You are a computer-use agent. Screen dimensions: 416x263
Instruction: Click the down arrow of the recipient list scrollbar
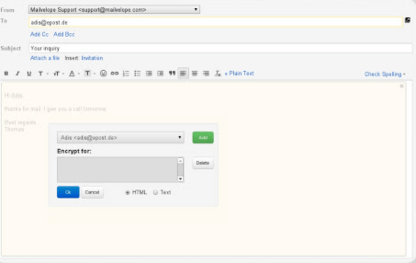tap(180, 179)
